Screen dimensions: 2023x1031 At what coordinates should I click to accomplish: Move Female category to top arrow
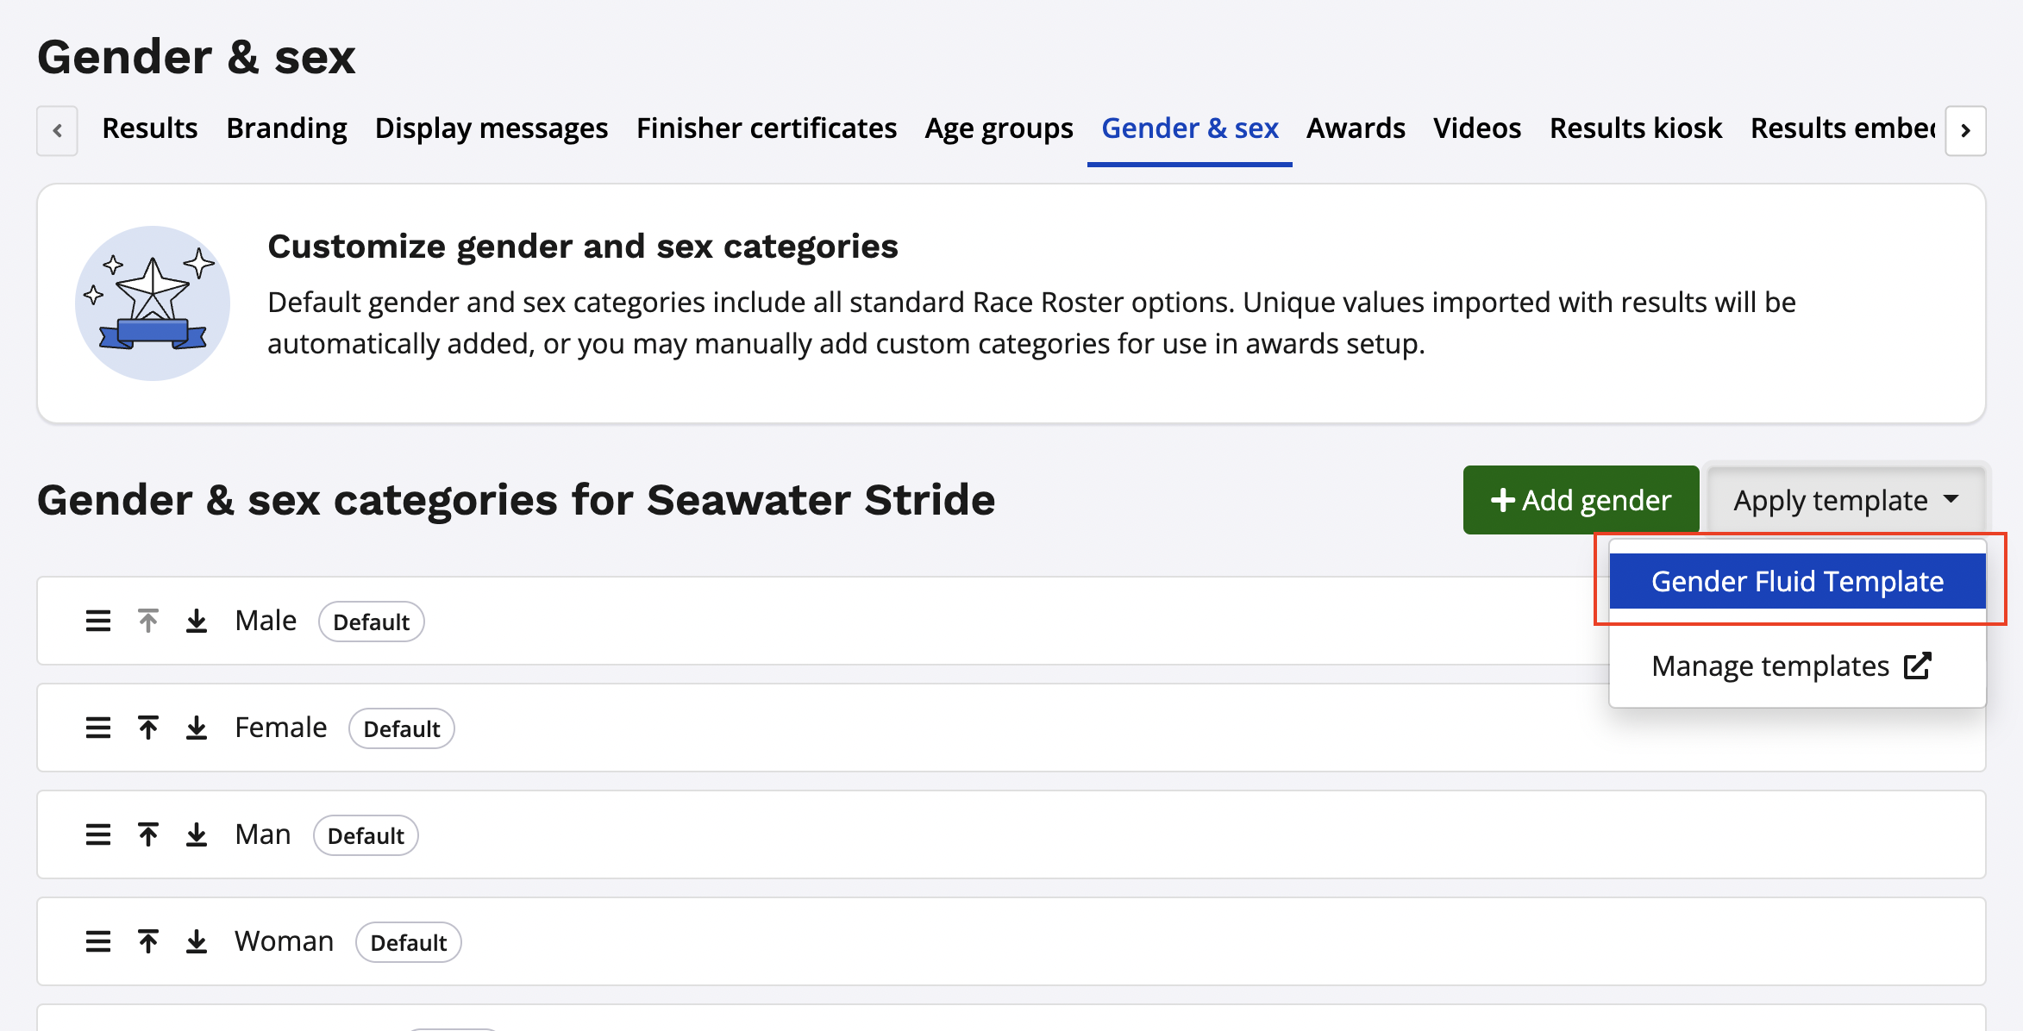148,728
